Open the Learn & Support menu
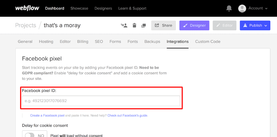This screenshot has width=277, height=137. [132, 8]
